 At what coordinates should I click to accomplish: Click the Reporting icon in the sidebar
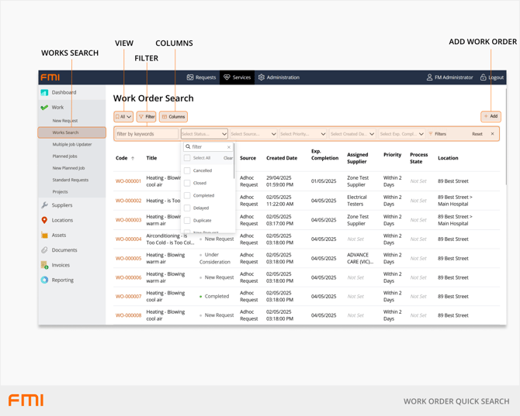[44, 280]
